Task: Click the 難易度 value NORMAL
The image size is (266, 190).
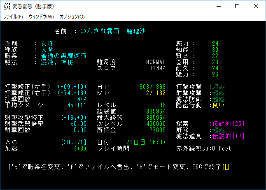Action: click(x=156, y=62)
